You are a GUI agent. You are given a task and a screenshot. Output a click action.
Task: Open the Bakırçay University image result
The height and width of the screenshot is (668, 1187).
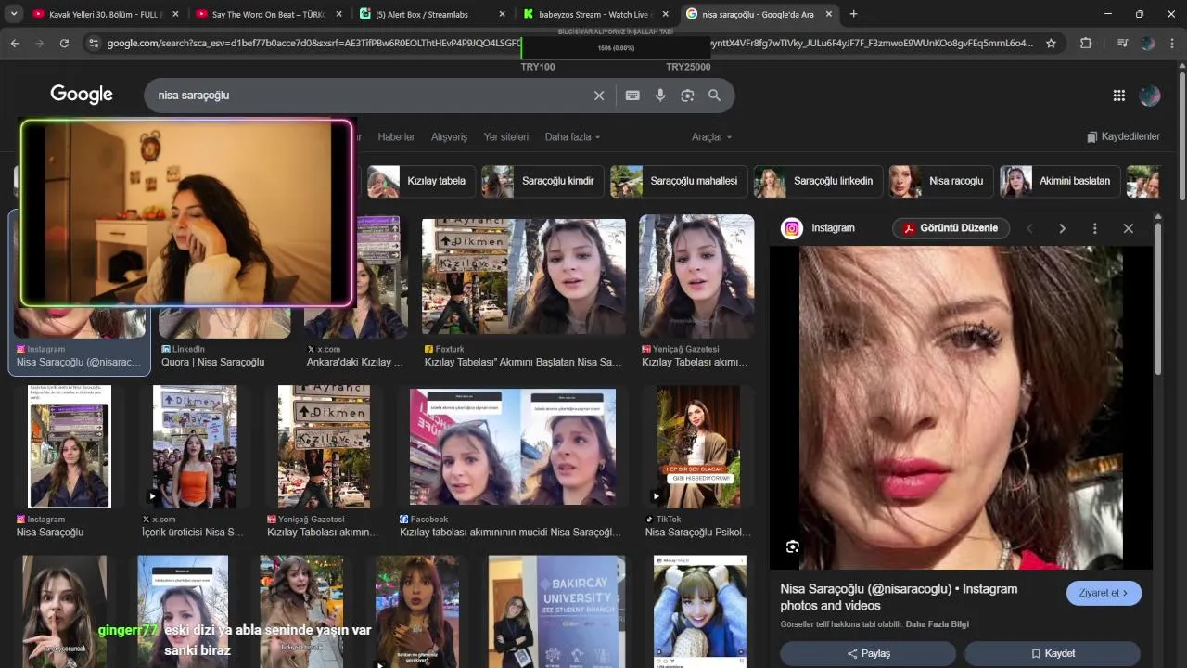coord(556,611)
